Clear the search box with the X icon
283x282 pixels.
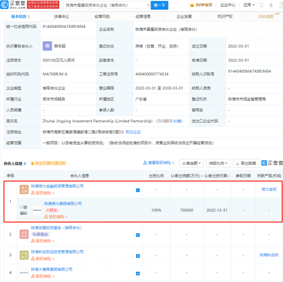(x=148, y=5)
